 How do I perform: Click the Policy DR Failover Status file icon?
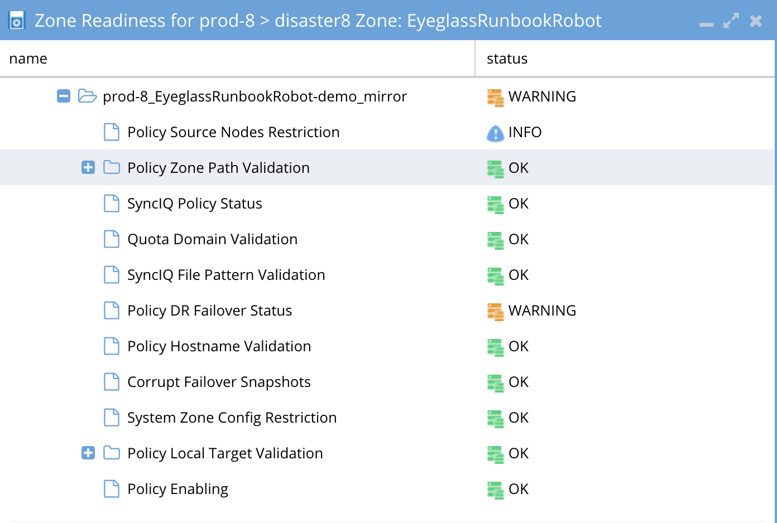112,311
